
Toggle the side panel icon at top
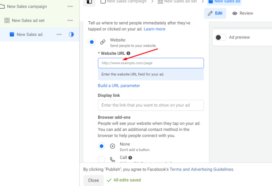pyautogui.click(x=89, y=2)
